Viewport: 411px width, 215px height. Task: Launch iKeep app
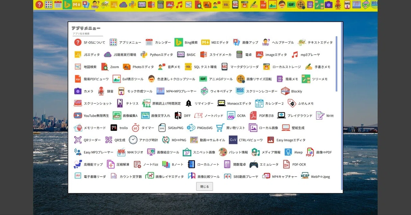293,152
